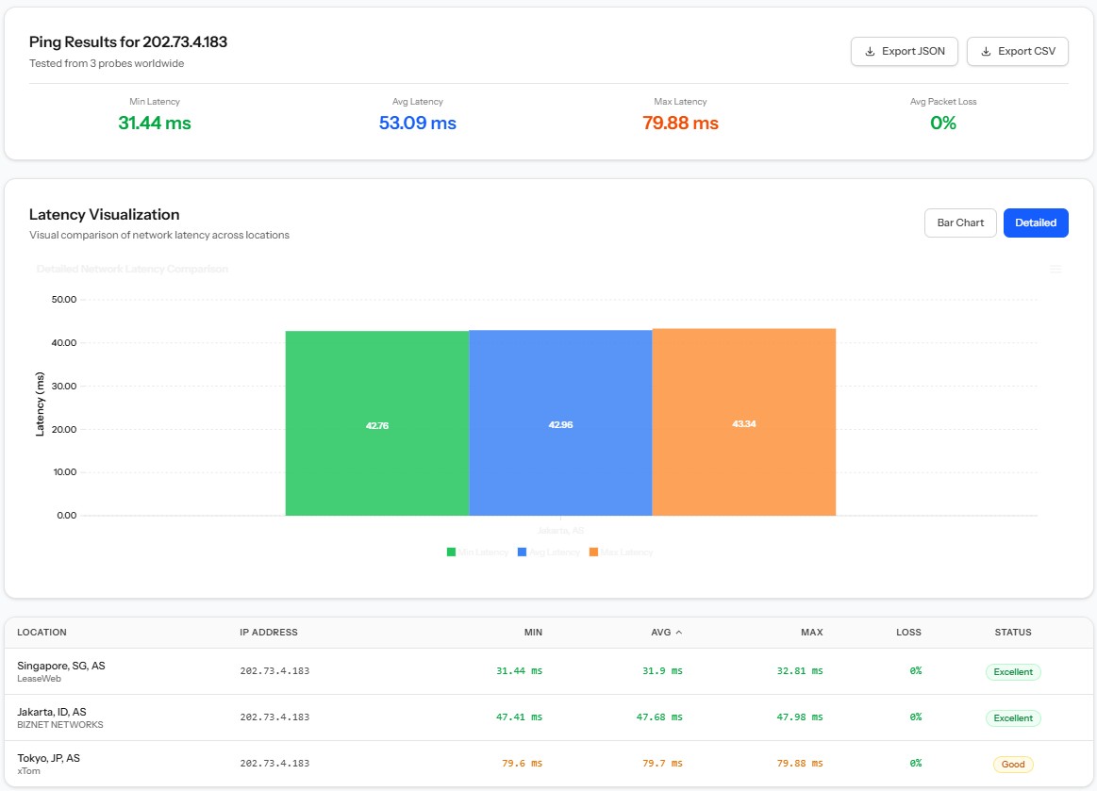Click the Ping Results for 202.73.4.183 heading
The height and width of the screenshot is (791, 1097).
pos(128,42)
